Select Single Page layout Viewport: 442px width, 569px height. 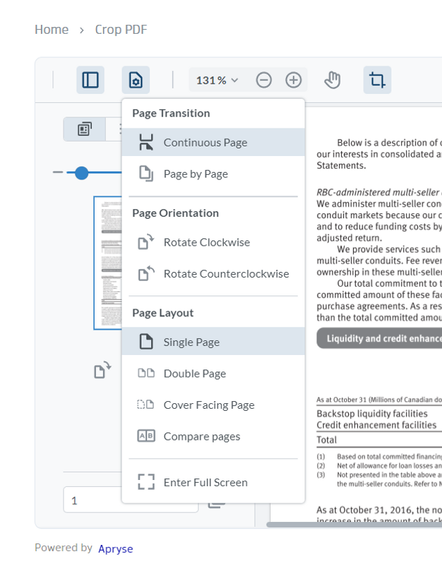click(213, 342)
